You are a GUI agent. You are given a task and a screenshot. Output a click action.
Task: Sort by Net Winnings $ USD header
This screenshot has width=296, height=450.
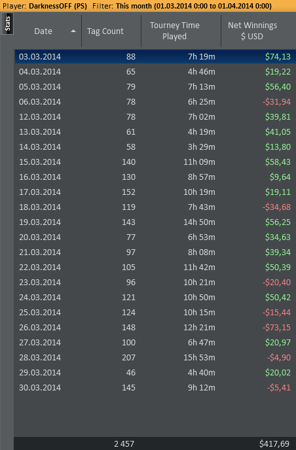[x=252, y=31]
